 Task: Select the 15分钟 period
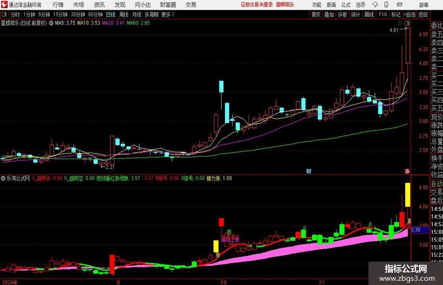pyautogui.click(x=60, y=15)
